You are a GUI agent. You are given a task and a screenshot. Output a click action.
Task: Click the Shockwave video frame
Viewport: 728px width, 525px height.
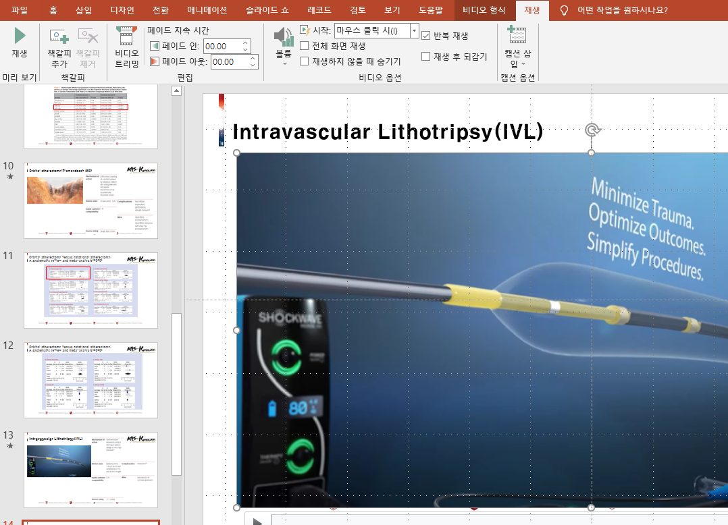pos(482,330)
